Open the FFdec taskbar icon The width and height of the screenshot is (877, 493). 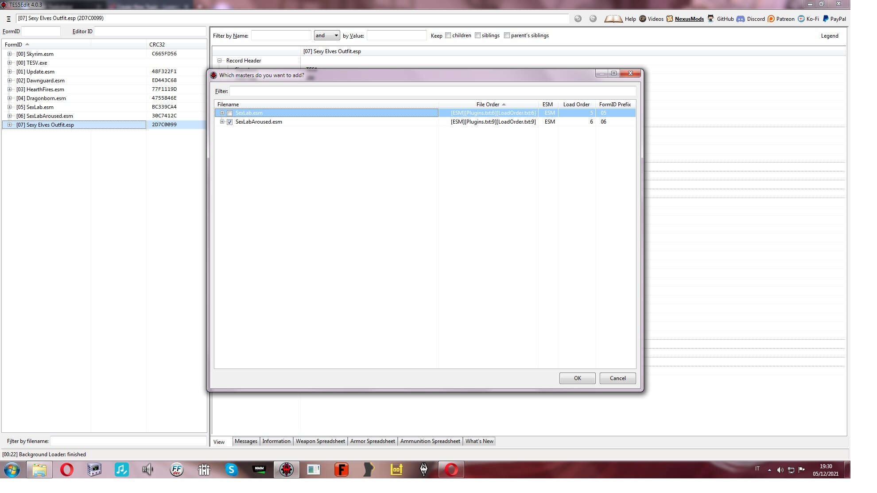point(177,470)
